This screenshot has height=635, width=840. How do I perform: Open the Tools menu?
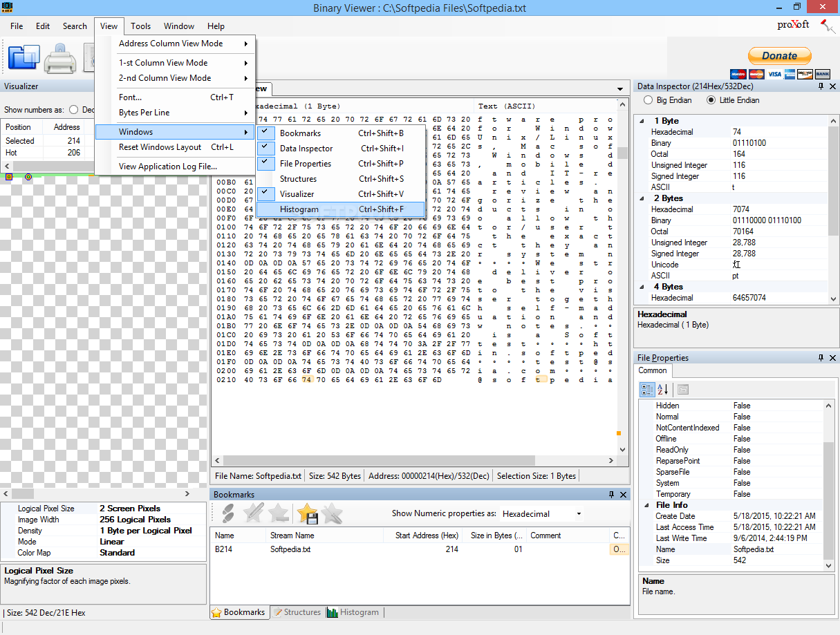pyautogui.click(x=140, y=26)
